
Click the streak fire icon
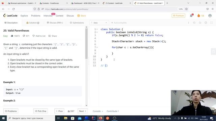click(x=199, y=16)
